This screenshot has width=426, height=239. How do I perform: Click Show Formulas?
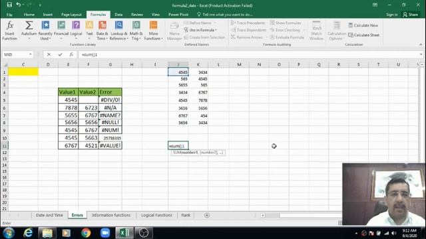286,23
